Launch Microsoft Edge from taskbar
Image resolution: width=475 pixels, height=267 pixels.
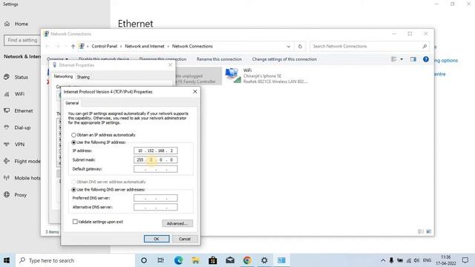click(x=178, y=260)
